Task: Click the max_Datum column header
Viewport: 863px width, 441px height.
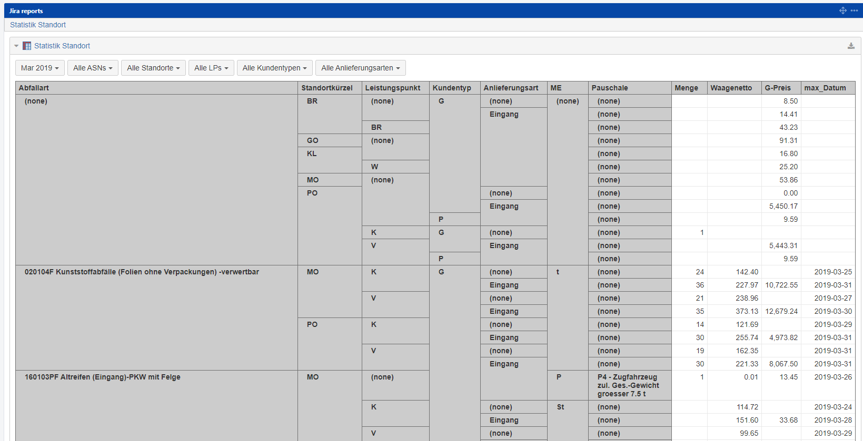Action: pos(828,88)
